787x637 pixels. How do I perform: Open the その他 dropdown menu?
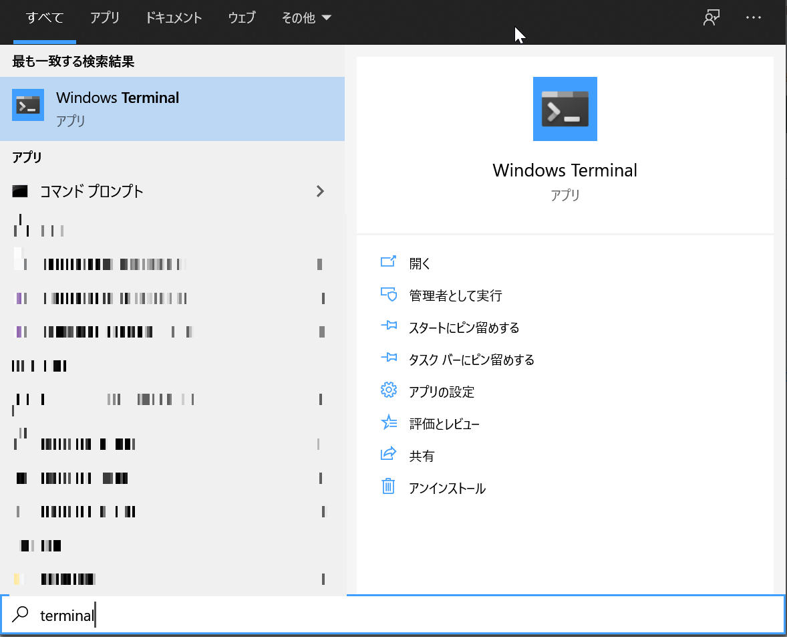(306, 18)
